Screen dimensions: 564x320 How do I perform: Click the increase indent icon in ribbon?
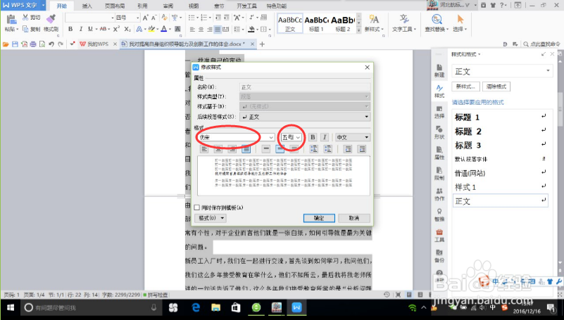(x=227, y=18)
